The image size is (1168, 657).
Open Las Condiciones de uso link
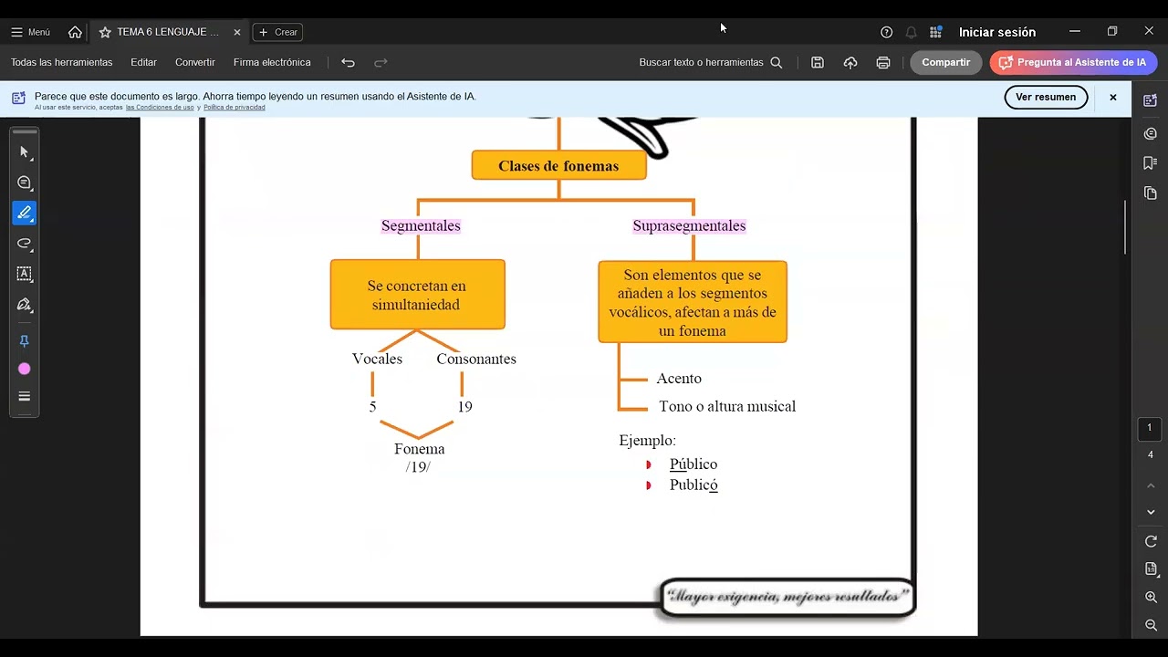[x=160, y=108]
